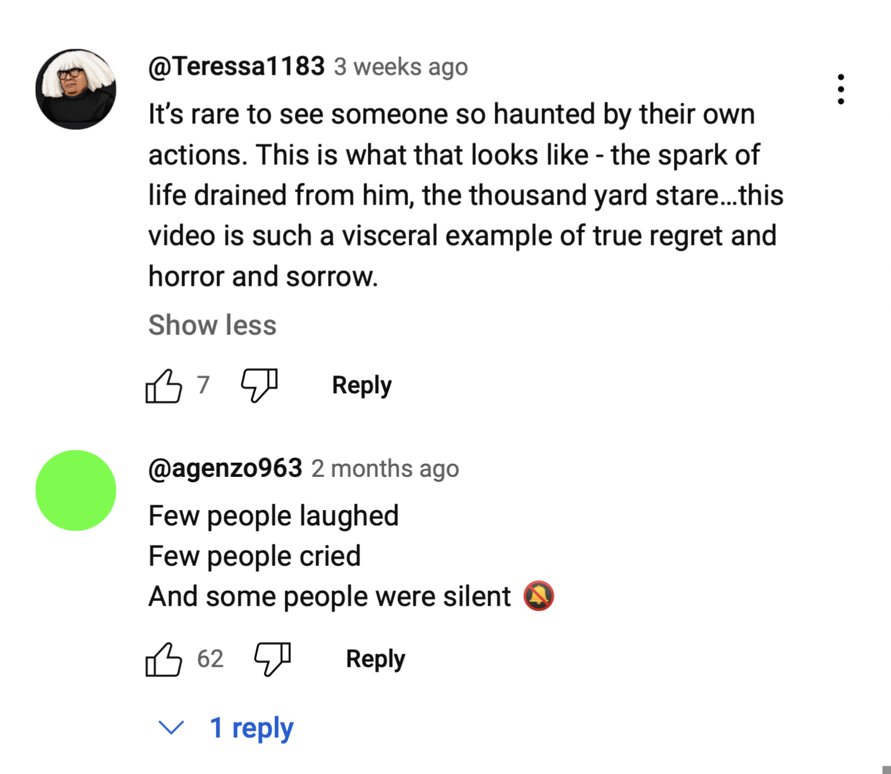Click the like count 62
This screenshot has height=774, width=891.
click(210, 659)
